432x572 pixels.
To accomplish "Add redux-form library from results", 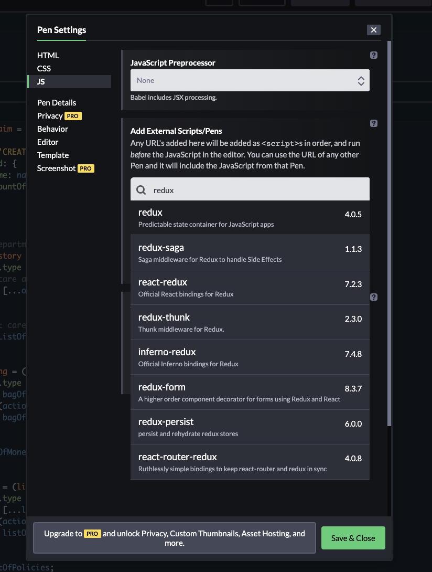I will pos(250,392).
